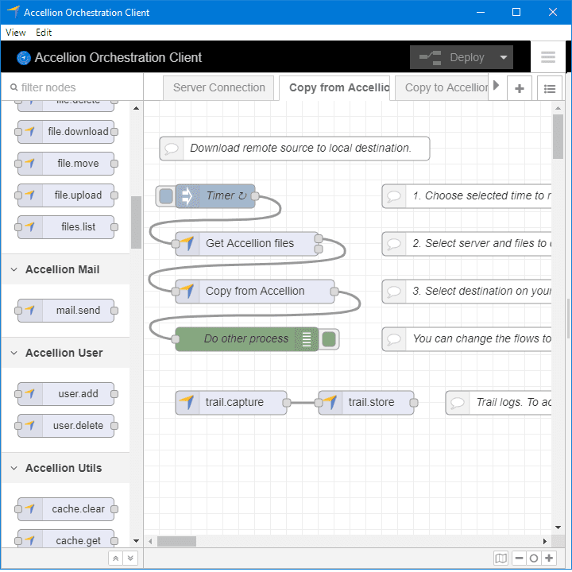Open the Deploy dropdown arrow
The image size is (572, 572).
[x=504, y=57]
